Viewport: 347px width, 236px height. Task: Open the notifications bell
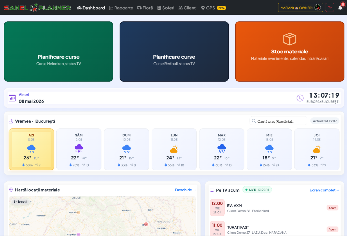coord(340,8)
